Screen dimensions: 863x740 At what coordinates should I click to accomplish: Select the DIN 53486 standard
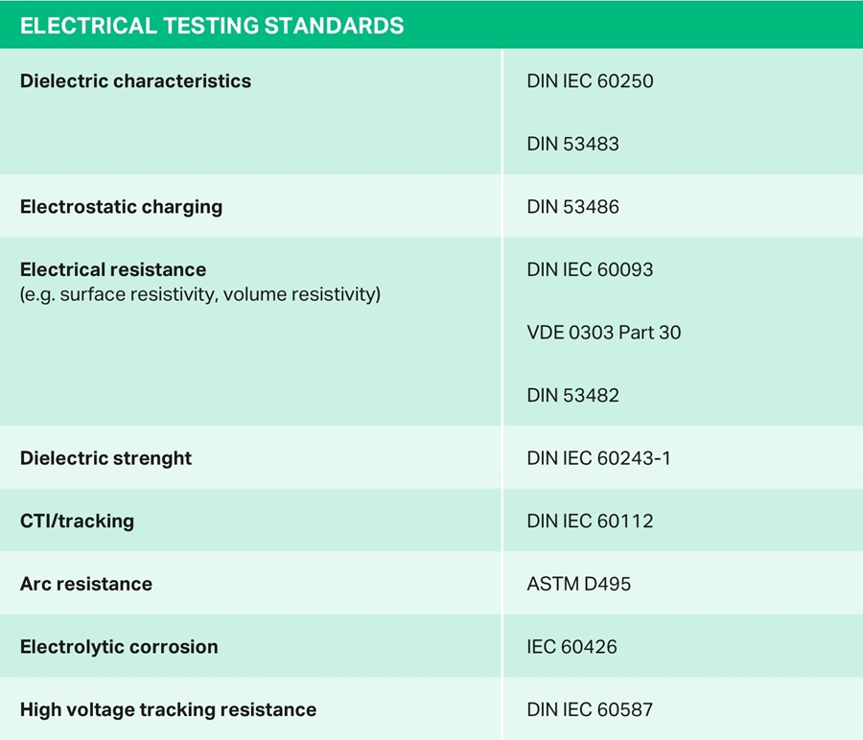pos(572,207)
